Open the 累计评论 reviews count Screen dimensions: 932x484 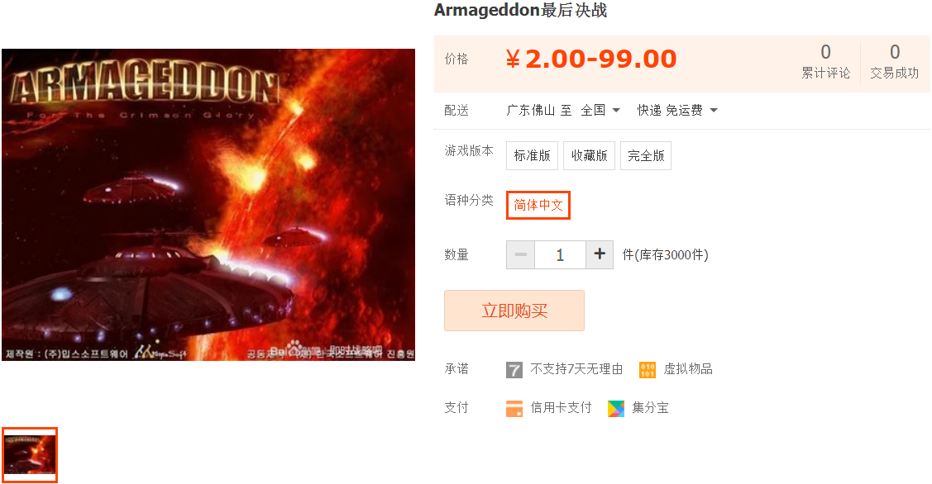click(x=825, y=61)
